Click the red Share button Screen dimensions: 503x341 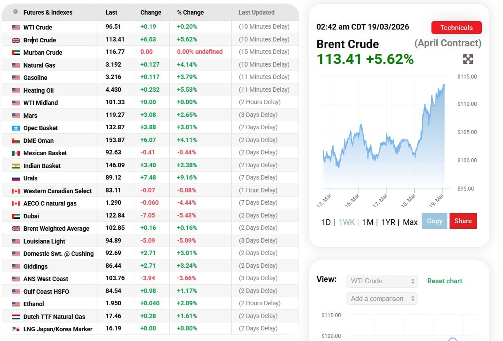(463, 221)
